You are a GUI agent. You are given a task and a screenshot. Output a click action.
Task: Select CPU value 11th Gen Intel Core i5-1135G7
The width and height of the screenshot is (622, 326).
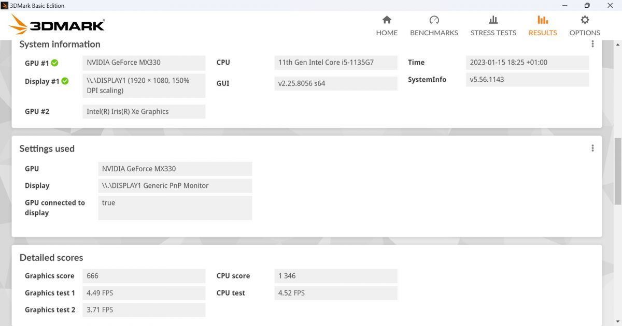(335, 63)
